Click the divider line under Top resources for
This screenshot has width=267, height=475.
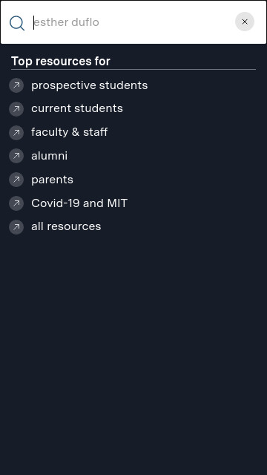[x=133, y=69]
